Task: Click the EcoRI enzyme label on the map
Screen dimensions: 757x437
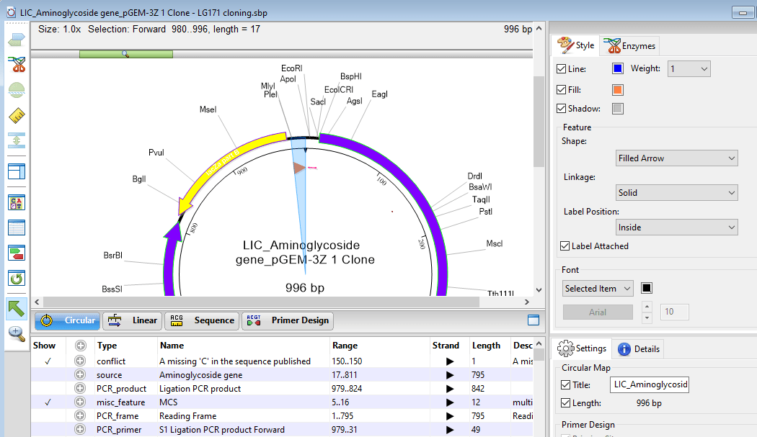Action: (x=291, y=68)
